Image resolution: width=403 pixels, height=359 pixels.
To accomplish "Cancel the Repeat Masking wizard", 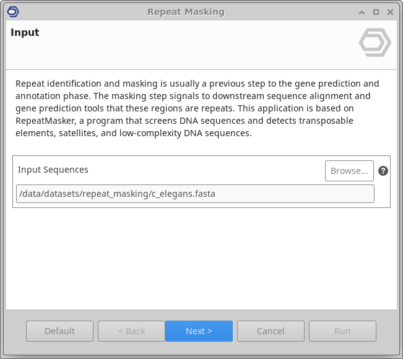I will [271, 331].
